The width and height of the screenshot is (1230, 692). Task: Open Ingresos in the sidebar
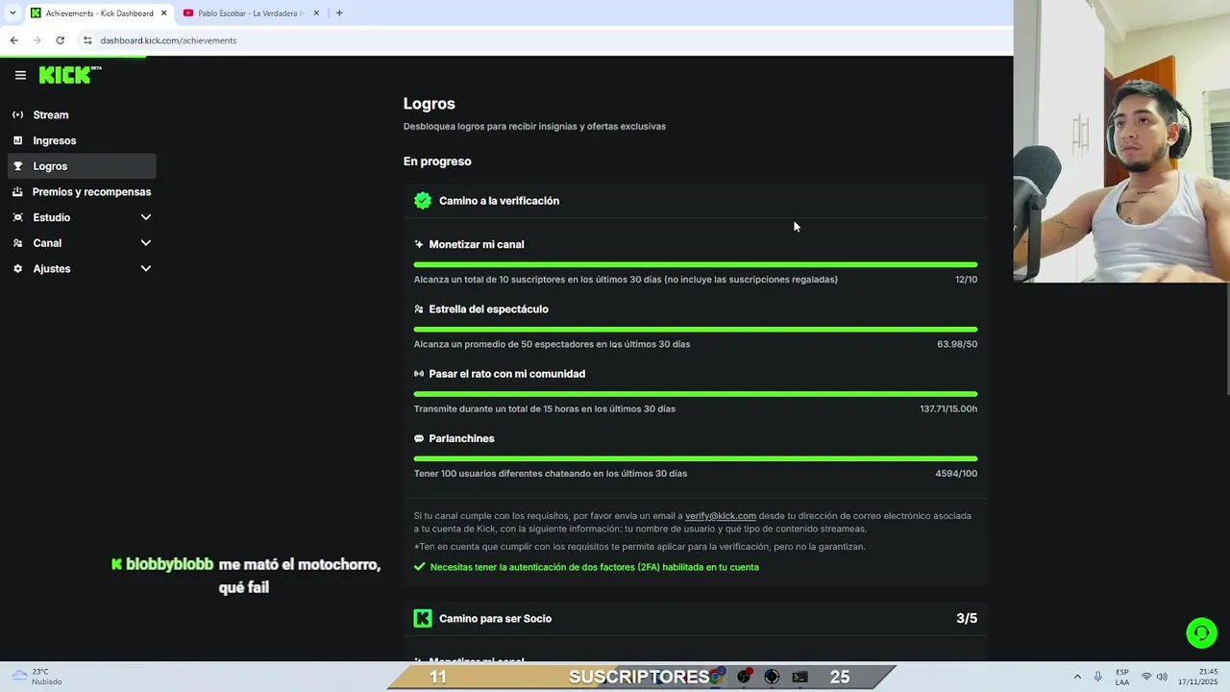tap(82, 140)
